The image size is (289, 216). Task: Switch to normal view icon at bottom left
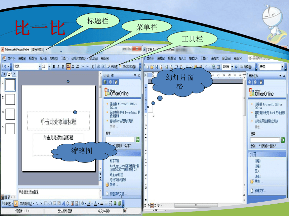(3, 197)
